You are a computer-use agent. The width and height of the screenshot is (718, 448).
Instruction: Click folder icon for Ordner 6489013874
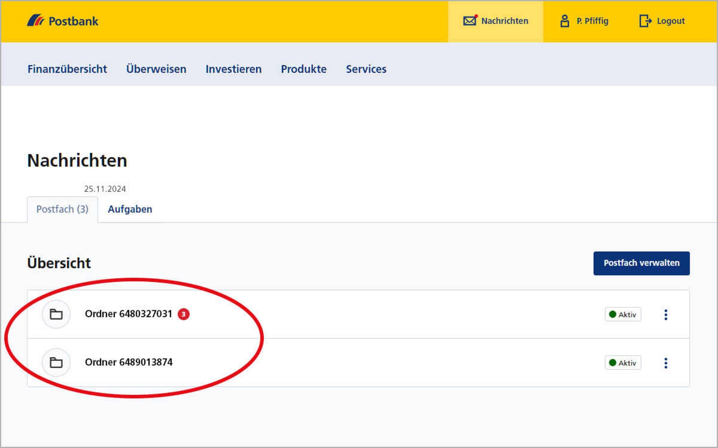(56, 362)
